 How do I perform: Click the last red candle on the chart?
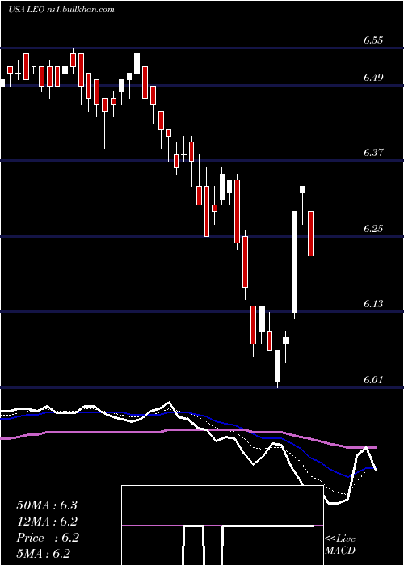tap(310, 234)
